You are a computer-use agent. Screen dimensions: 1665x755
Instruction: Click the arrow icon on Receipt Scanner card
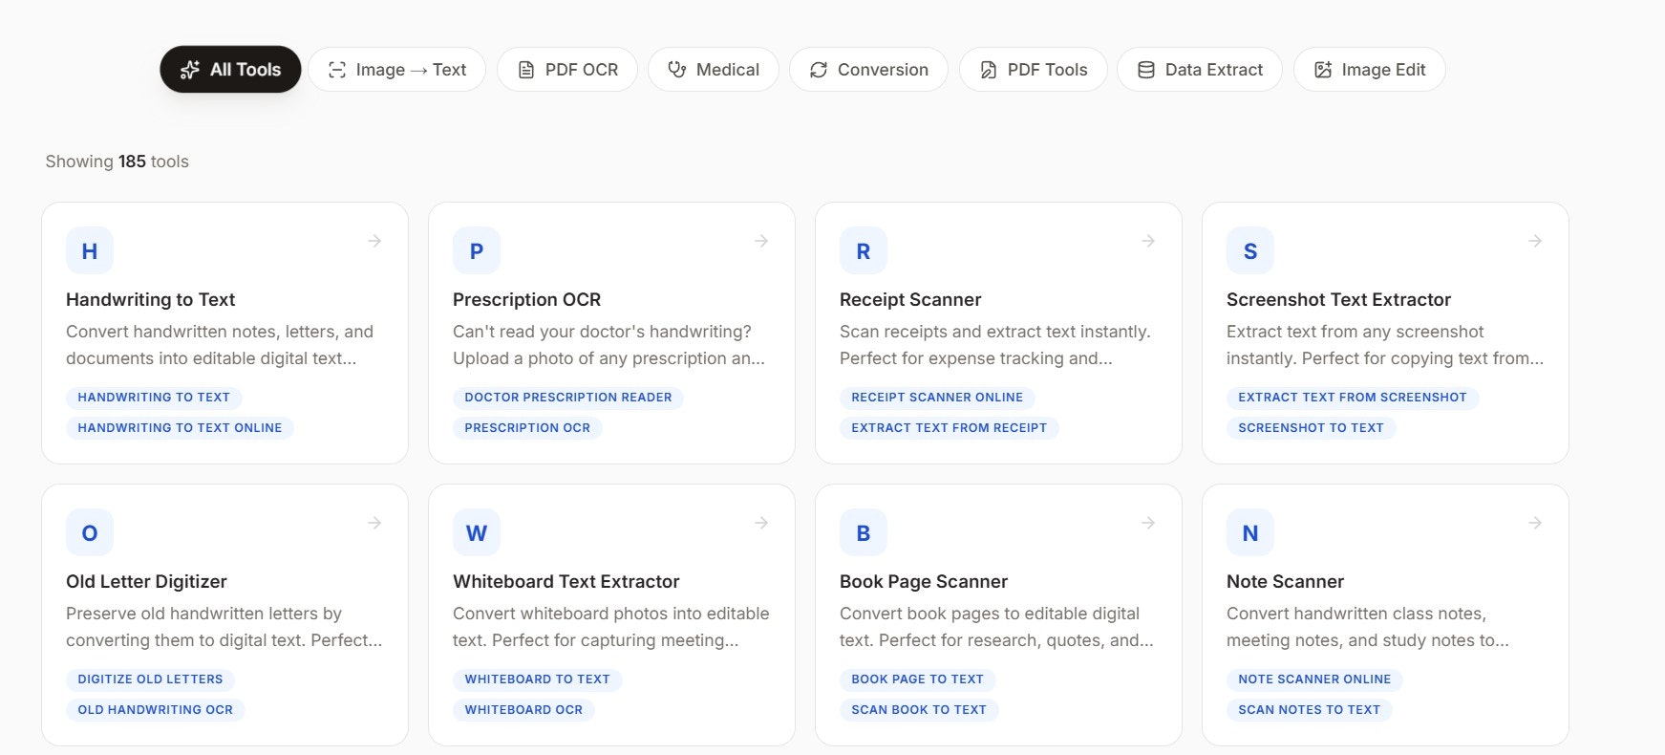coord(1148,241)
